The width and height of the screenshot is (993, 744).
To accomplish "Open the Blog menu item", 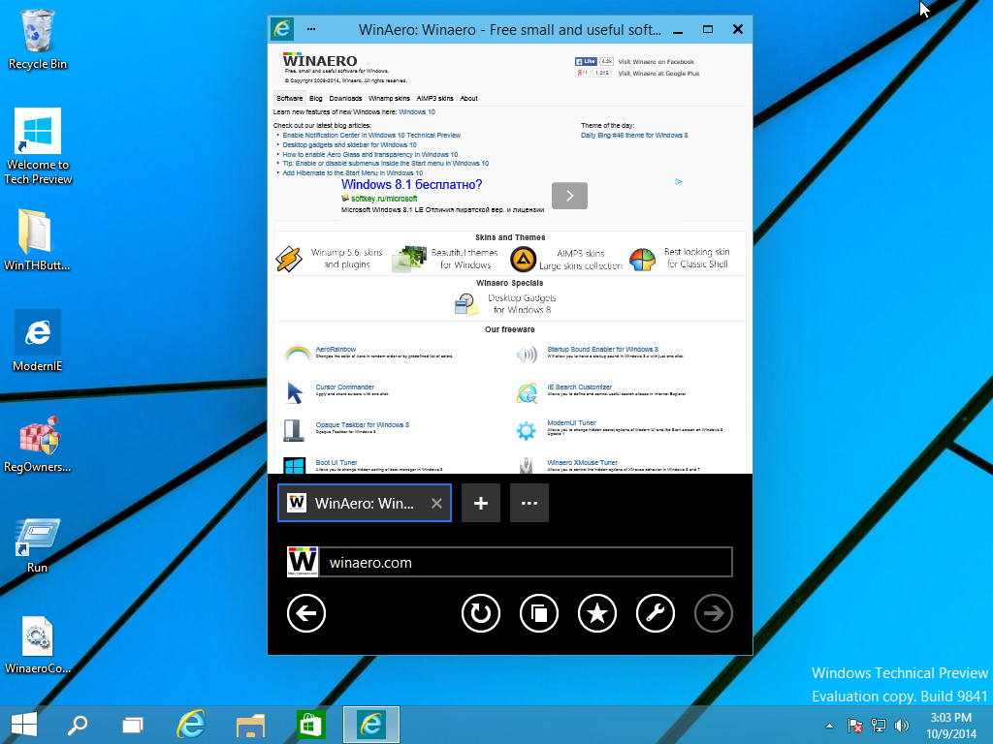I will pos(316,98).
